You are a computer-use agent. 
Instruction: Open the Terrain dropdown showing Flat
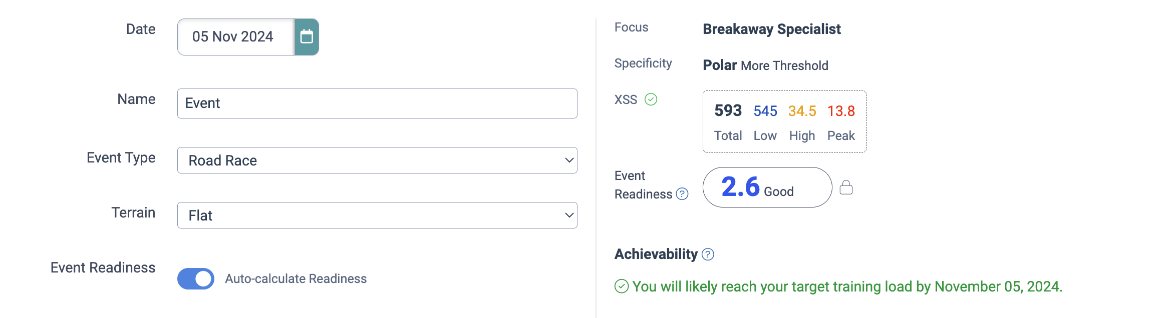tap(377, 215)
